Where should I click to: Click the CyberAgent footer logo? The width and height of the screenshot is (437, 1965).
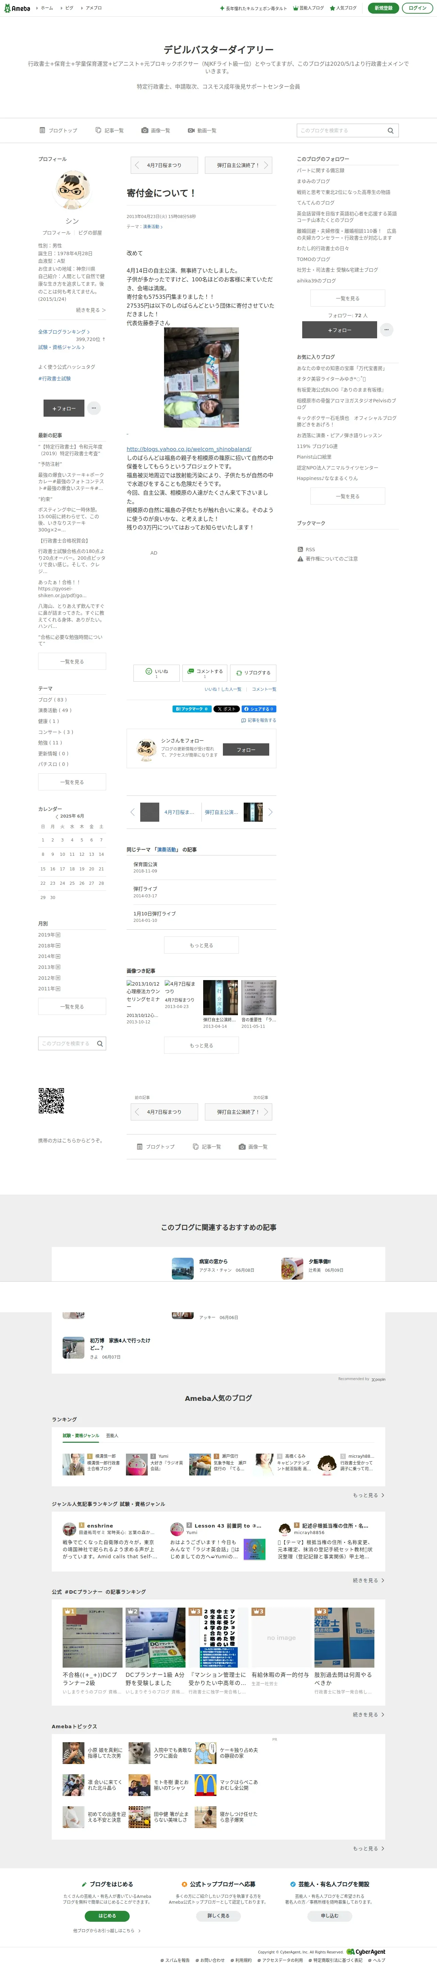click(x=366, y=1952)
